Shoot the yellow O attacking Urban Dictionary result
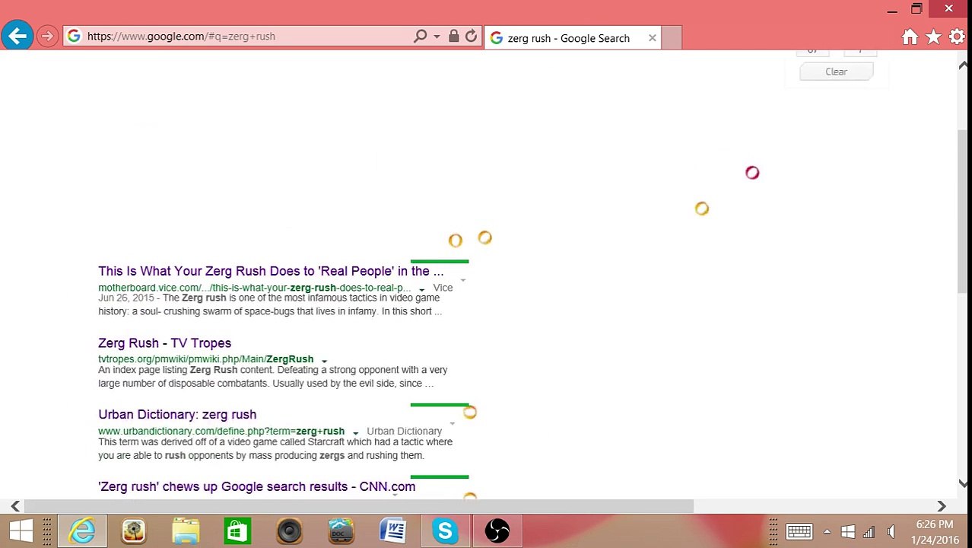 (x=469, y=413)
